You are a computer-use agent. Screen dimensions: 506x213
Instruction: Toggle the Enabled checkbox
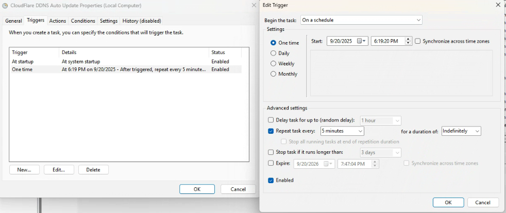pyautogui.click(x=271, y=180)
